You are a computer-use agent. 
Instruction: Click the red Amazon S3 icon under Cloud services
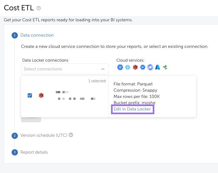coord(135,67)
